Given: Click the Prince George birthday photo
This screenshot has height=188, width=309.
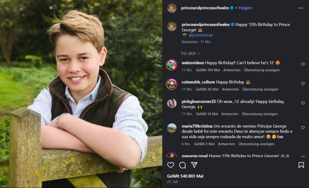Looking at the screenshot, I should (81, 94).
